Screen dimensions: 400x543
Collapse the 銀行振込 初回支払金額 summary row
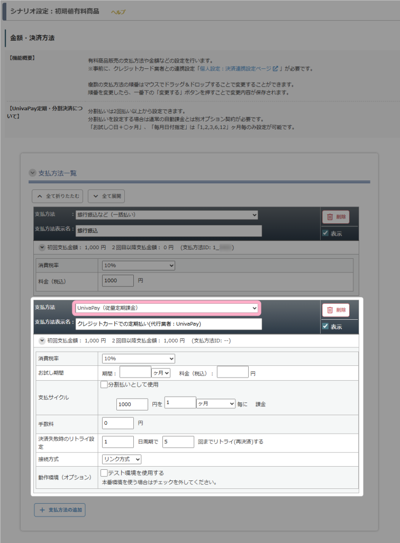click(42, 247)
